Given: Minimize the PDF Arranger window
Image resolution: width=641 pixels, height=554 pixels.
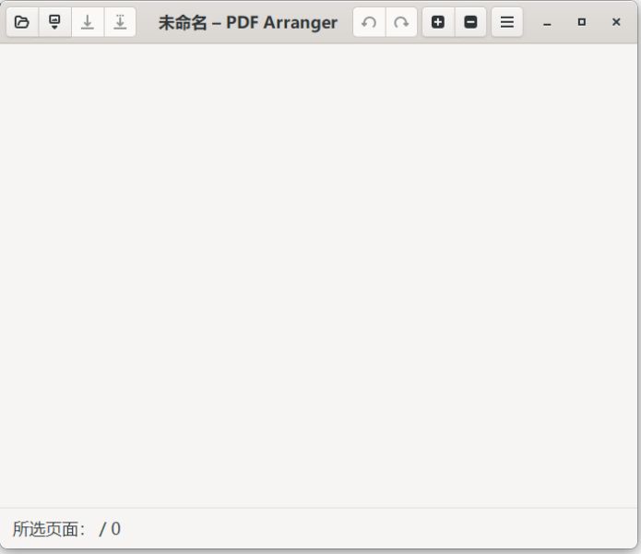Looking at the screenshot, I should point(547,22).
